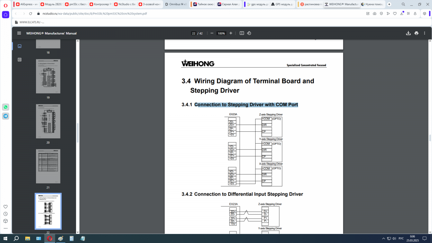Click thumbnail panel scroll down arrow

pos(77,232)
